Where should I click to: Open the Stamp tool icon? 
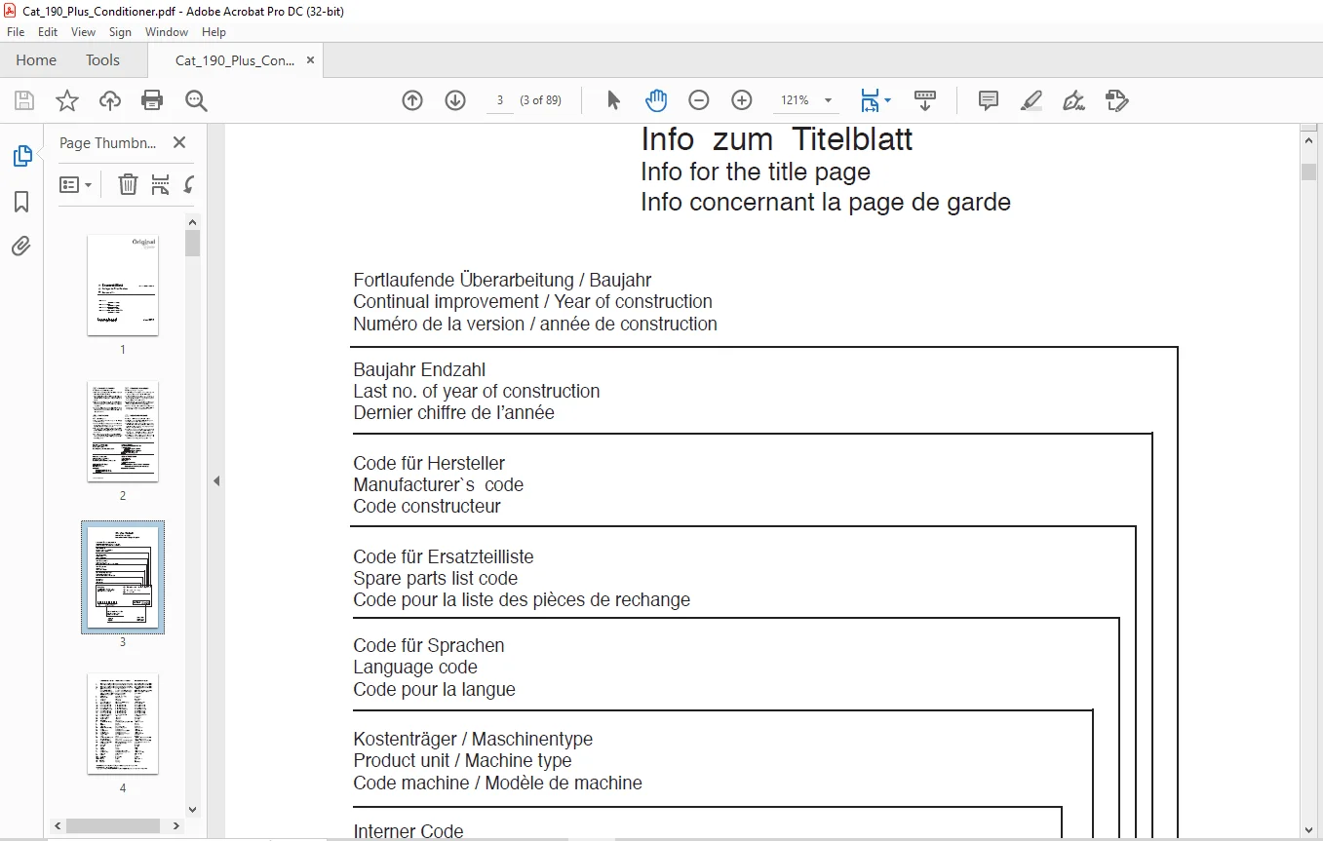[1117, 100]
